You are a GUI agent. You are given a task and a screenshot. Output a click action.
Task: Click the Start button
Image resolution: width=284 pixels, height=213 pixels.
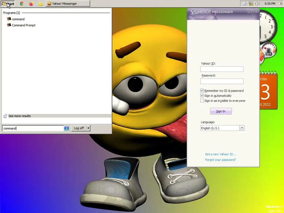(x=8, y=4)
